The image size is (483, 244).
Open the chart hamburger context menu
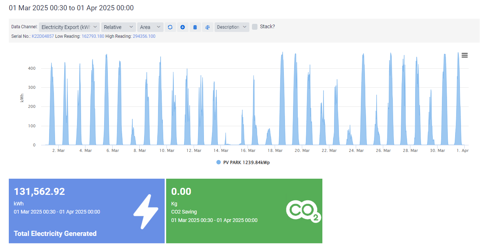(465, 55)
